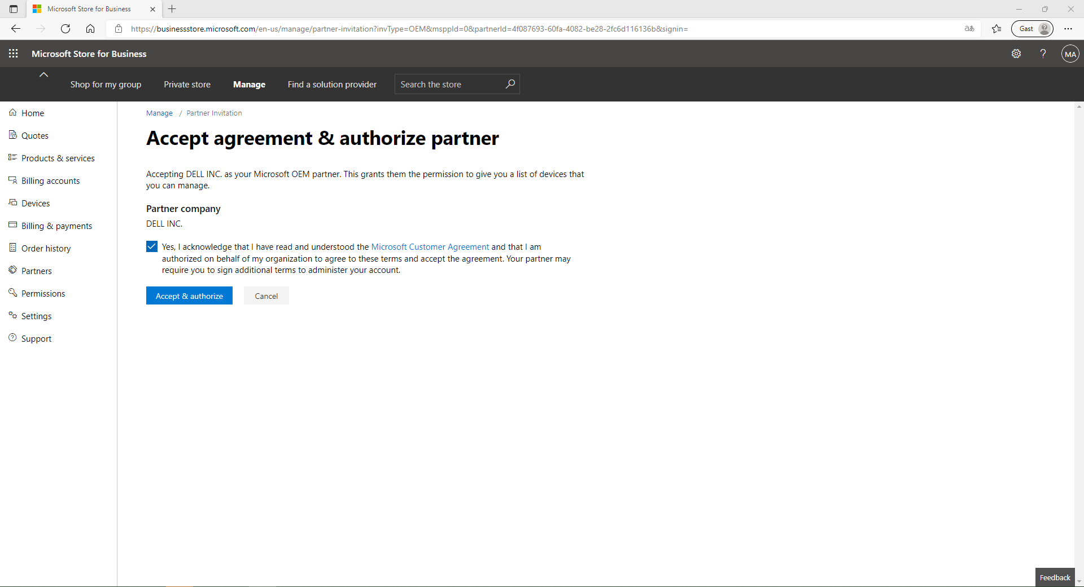Click the search magnifier icon
This screenshot has height=587, width=1084.
510,84
